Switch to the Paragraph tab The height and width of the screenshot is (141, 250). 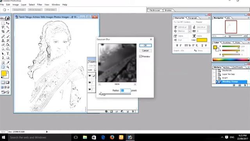[193, 18]
